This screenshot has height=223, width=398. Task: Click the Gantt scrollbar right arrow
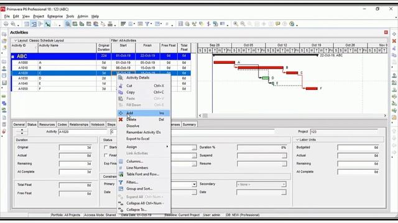385,116
